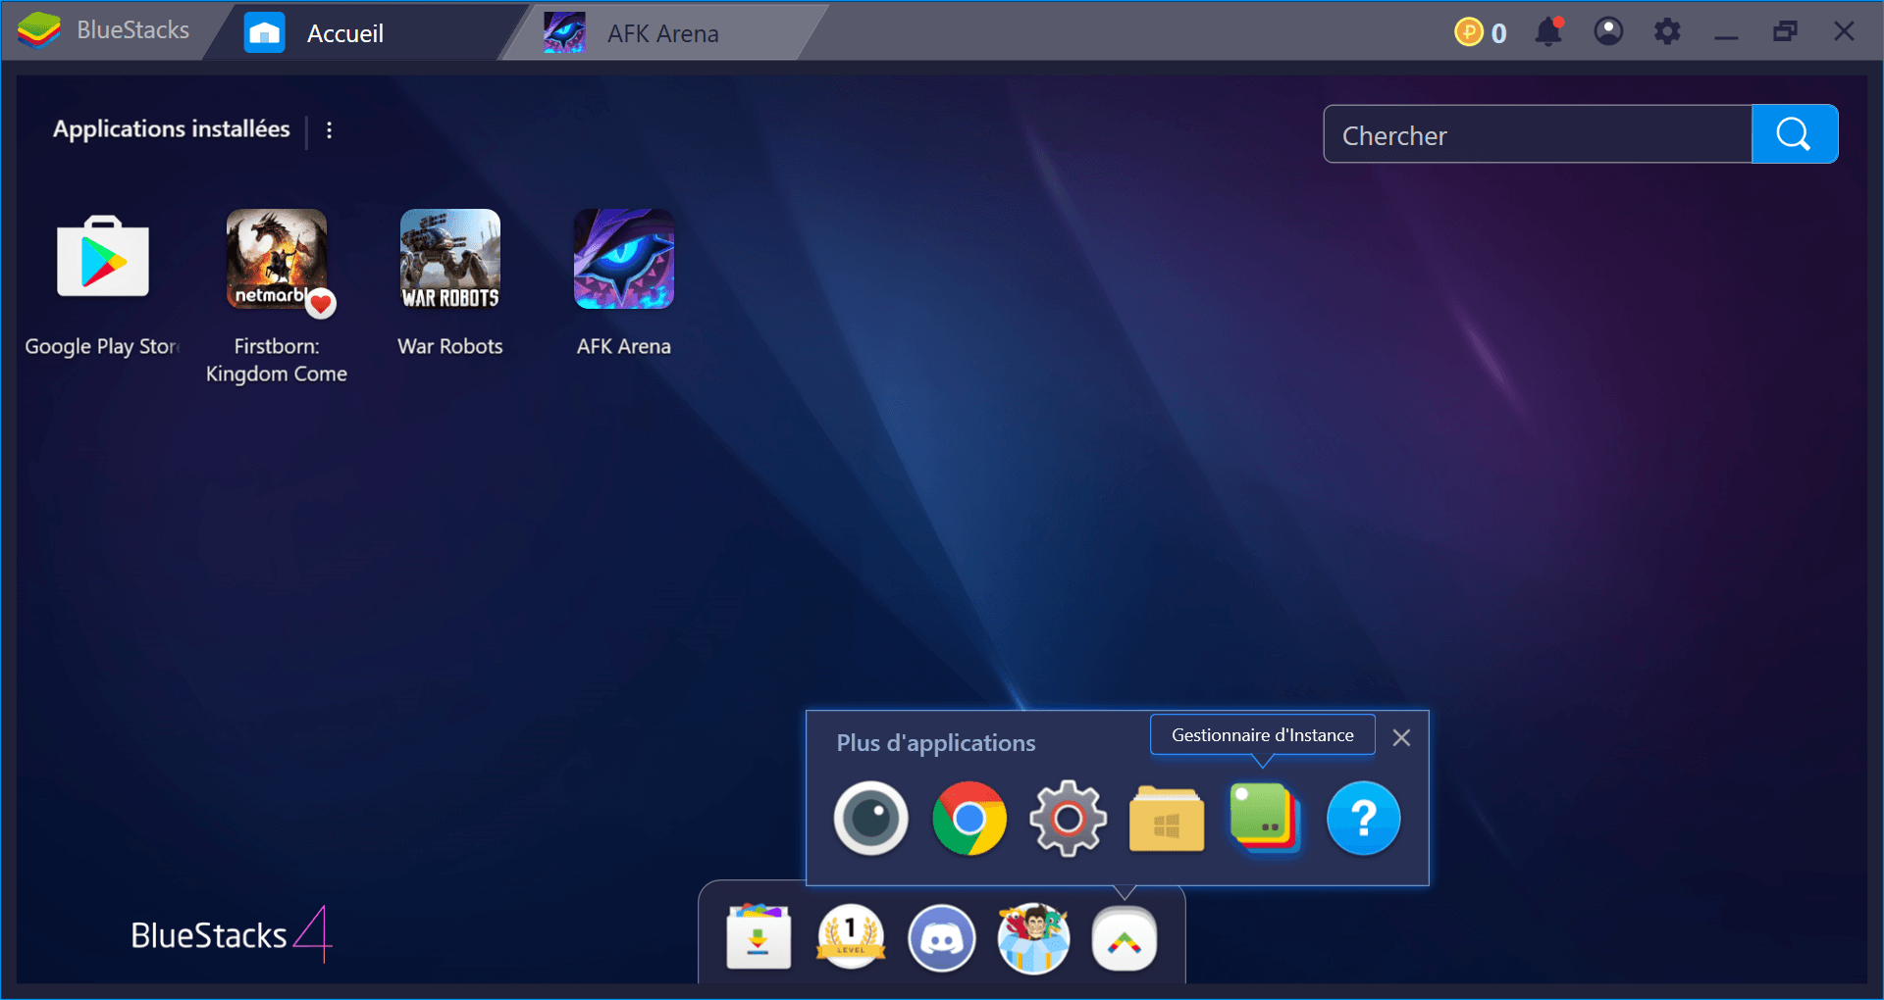Screen dimensions: 1884x1000
Task: Click the Google Play Stor label text
Action: pyautogui.click(x=102, y=347)
